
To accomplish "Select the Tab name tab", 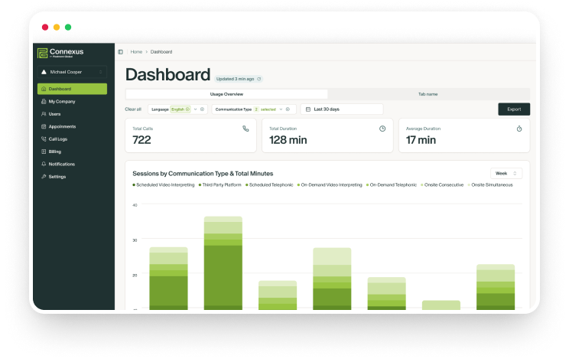I will [428, 94].
